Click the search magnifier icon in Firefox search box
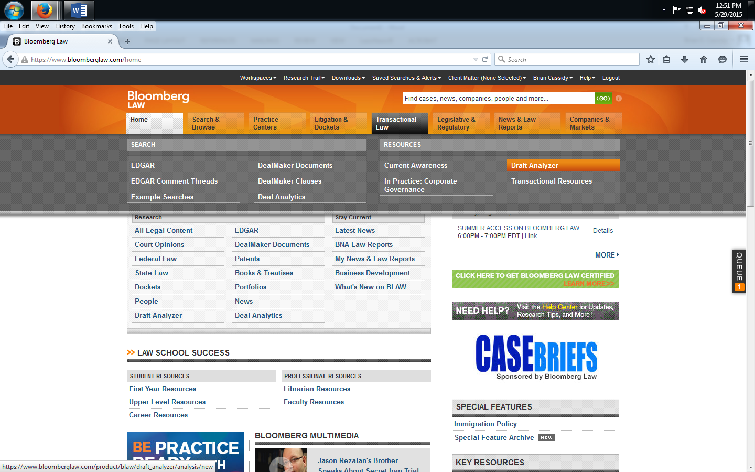 [502, 59]
